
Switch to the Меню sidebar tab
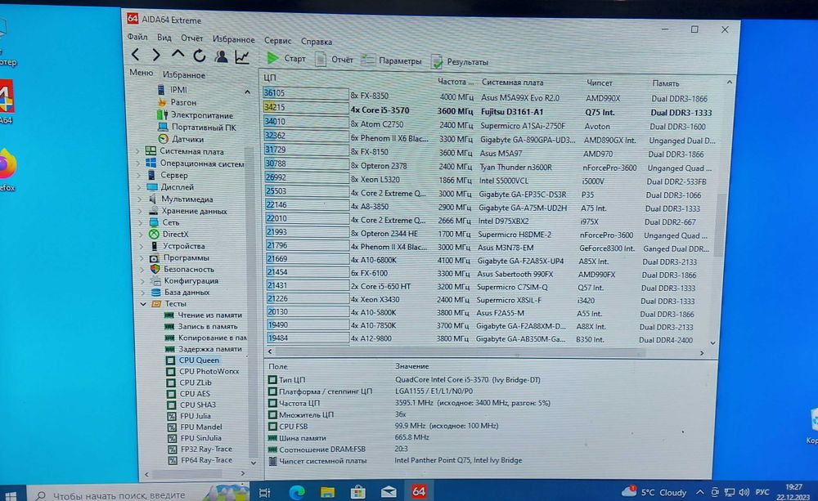click(x=142, y=73)
